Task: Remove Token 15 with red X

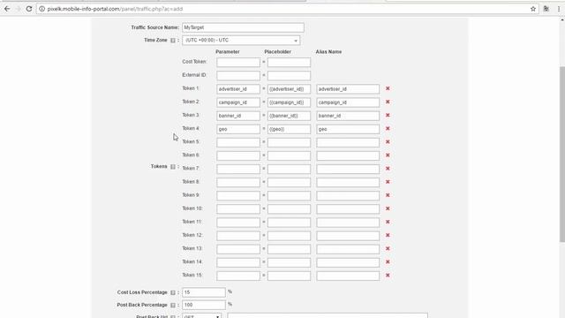Action: 388,275
